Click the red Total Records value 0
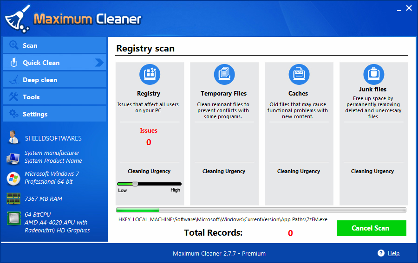The width and height of the screenshot is (418, 263). [290, 233]
